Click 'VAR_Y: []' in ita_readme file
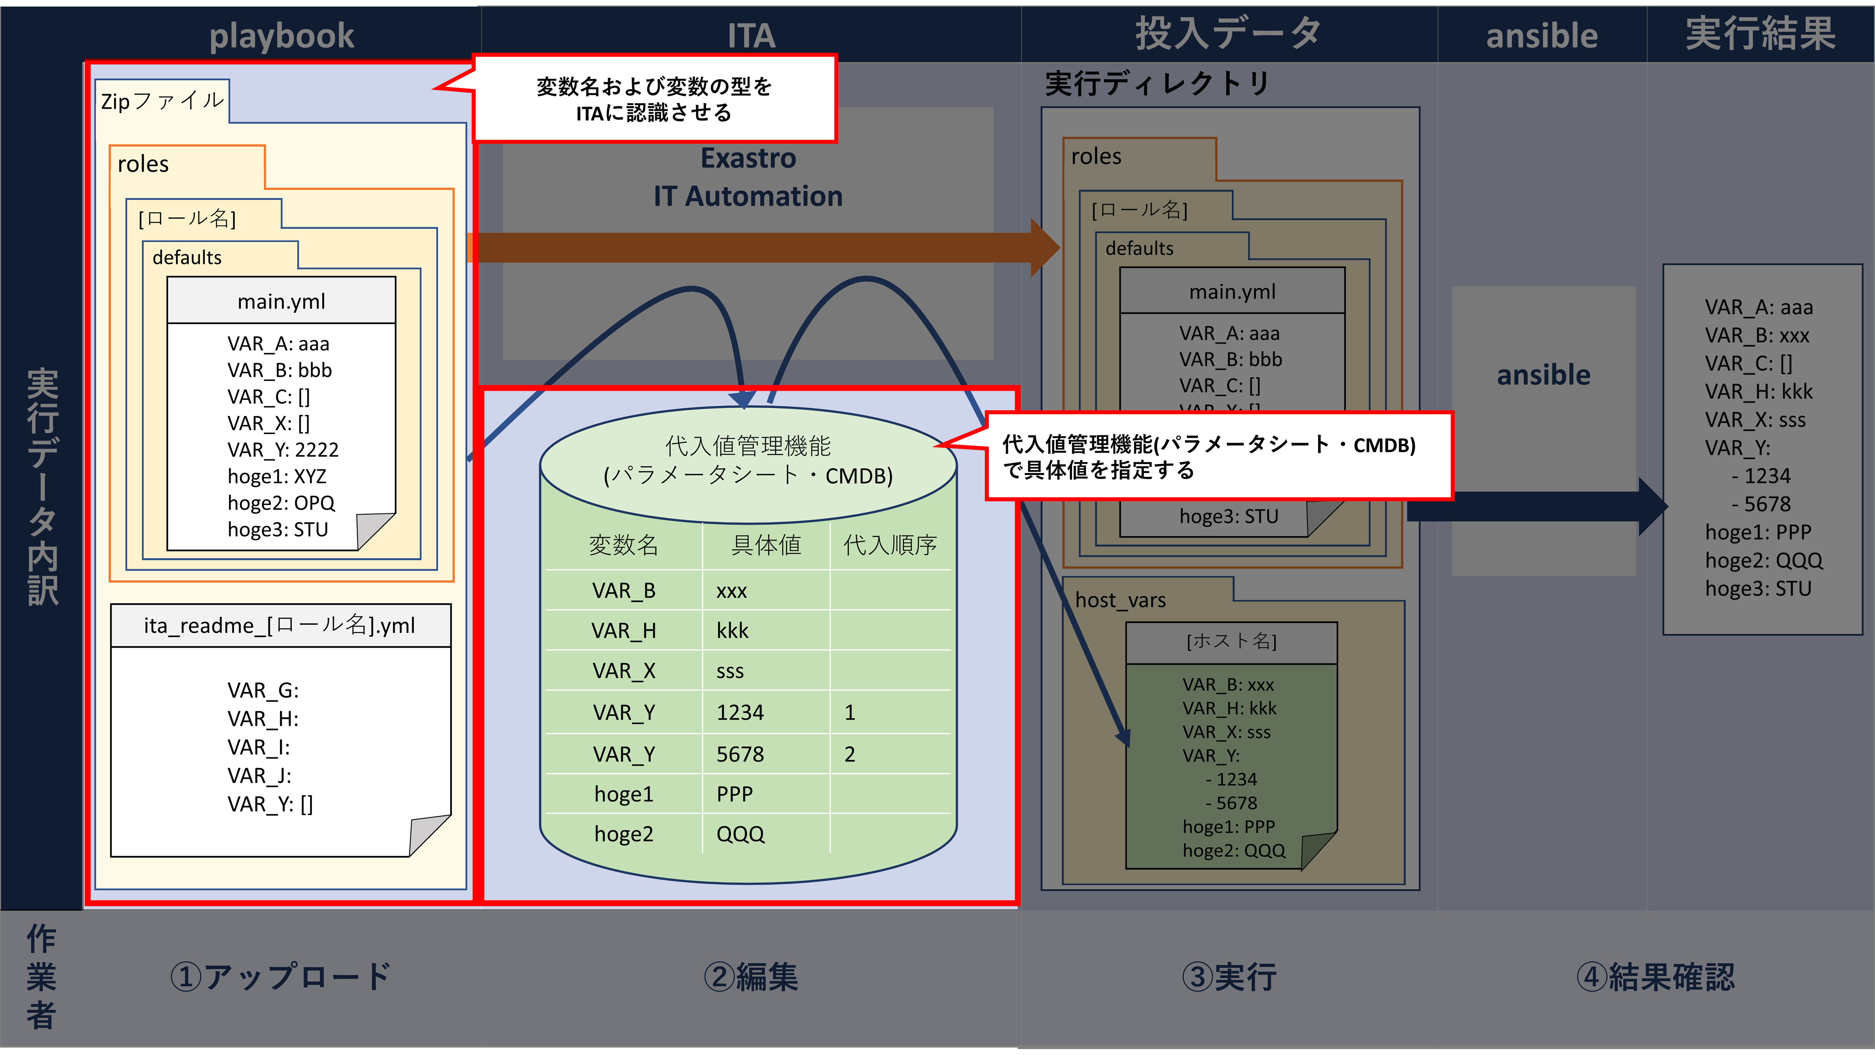Viewport: 1875px width, 1055px height. click(x=270, y=804)
